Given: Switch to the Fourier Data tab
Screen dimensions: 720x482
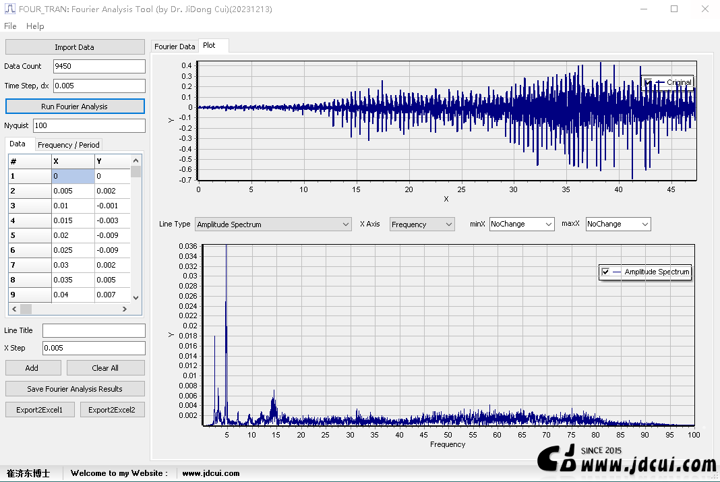Looking at the screenshot, I should click(x=175, y=47).
